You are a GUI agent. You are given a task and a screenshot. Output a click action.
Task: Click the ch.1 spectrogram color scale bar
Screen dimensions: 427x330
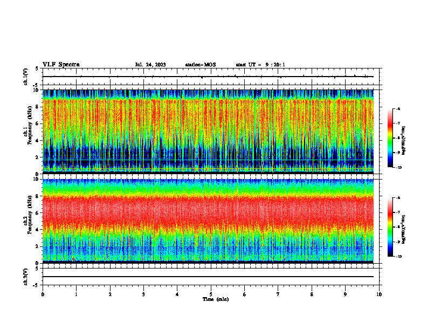[390, 138]
